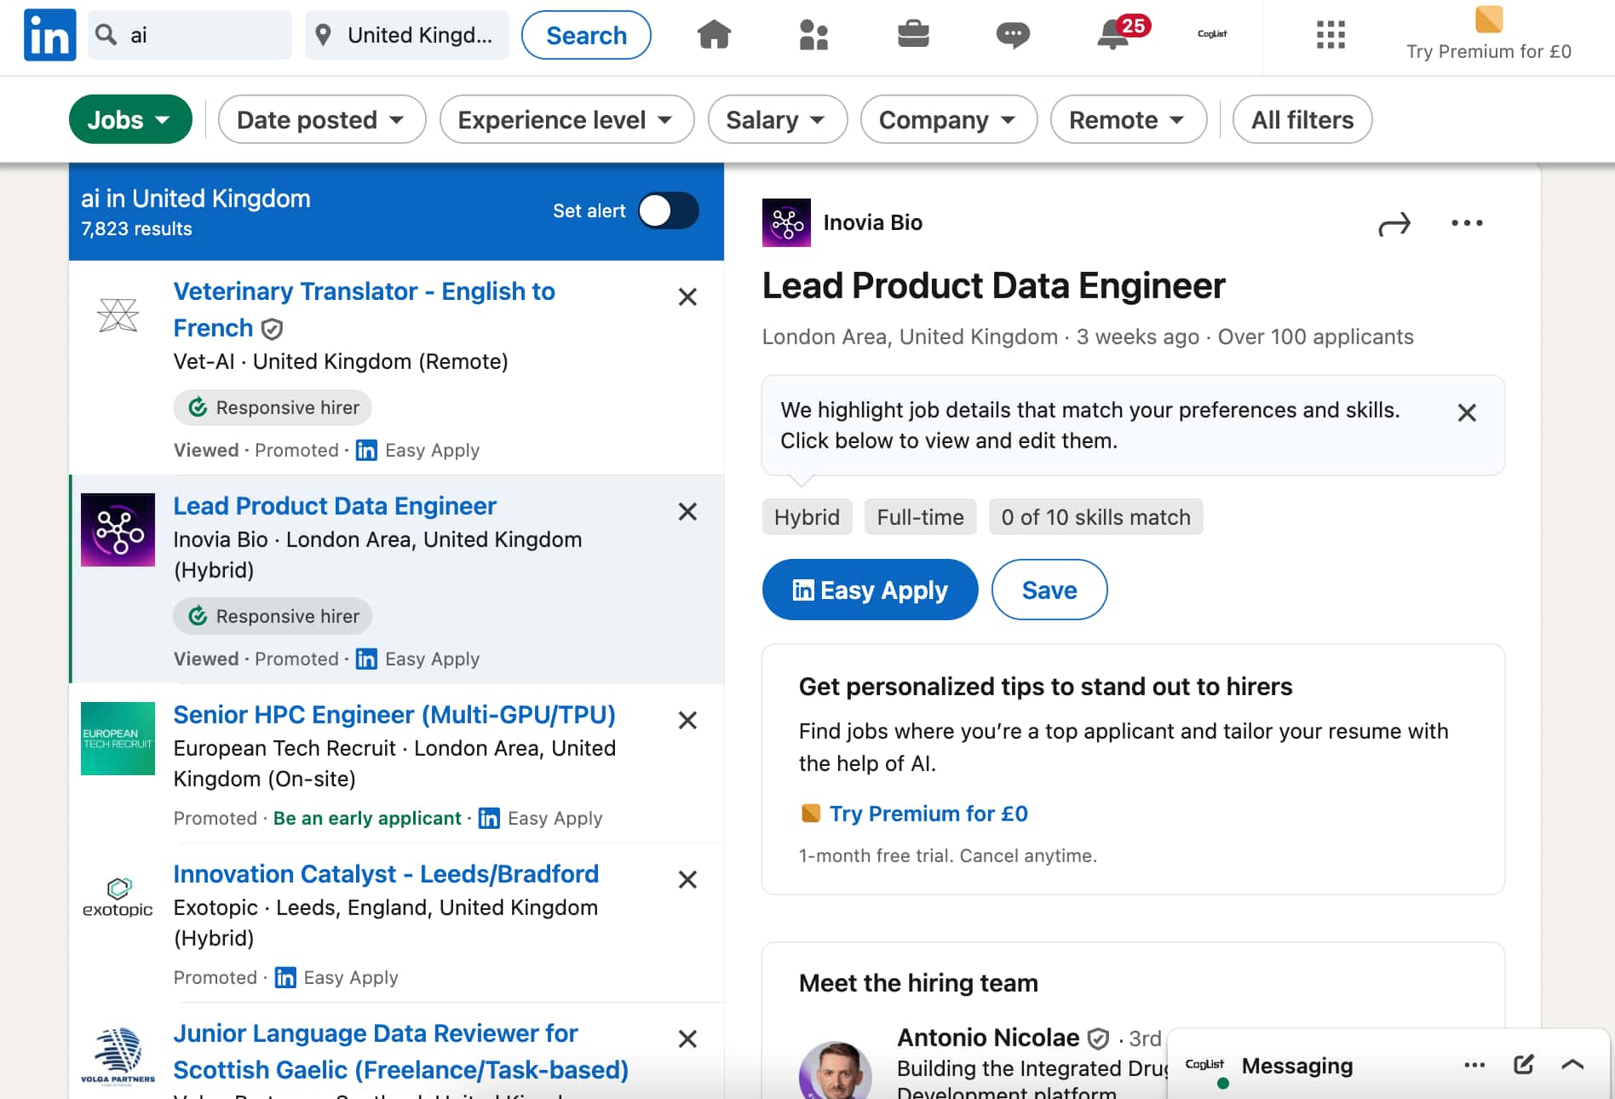Open the Company filter dropdown
This screenshot has height=1099, width=1615.
click(x=949, y=119)
